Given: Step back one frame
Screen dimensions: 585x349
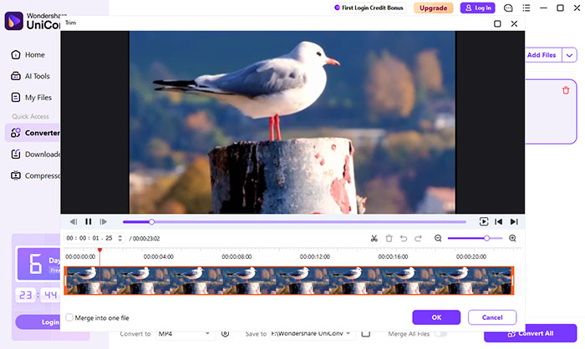Looking at the screenshot, I should tap(74, 221).
